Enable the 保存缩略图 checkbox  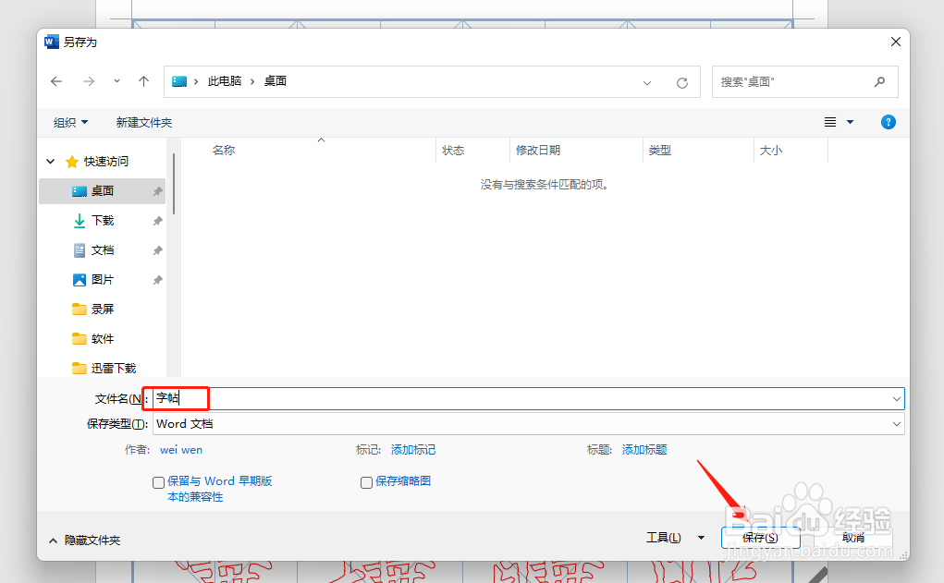coord(366,481)
